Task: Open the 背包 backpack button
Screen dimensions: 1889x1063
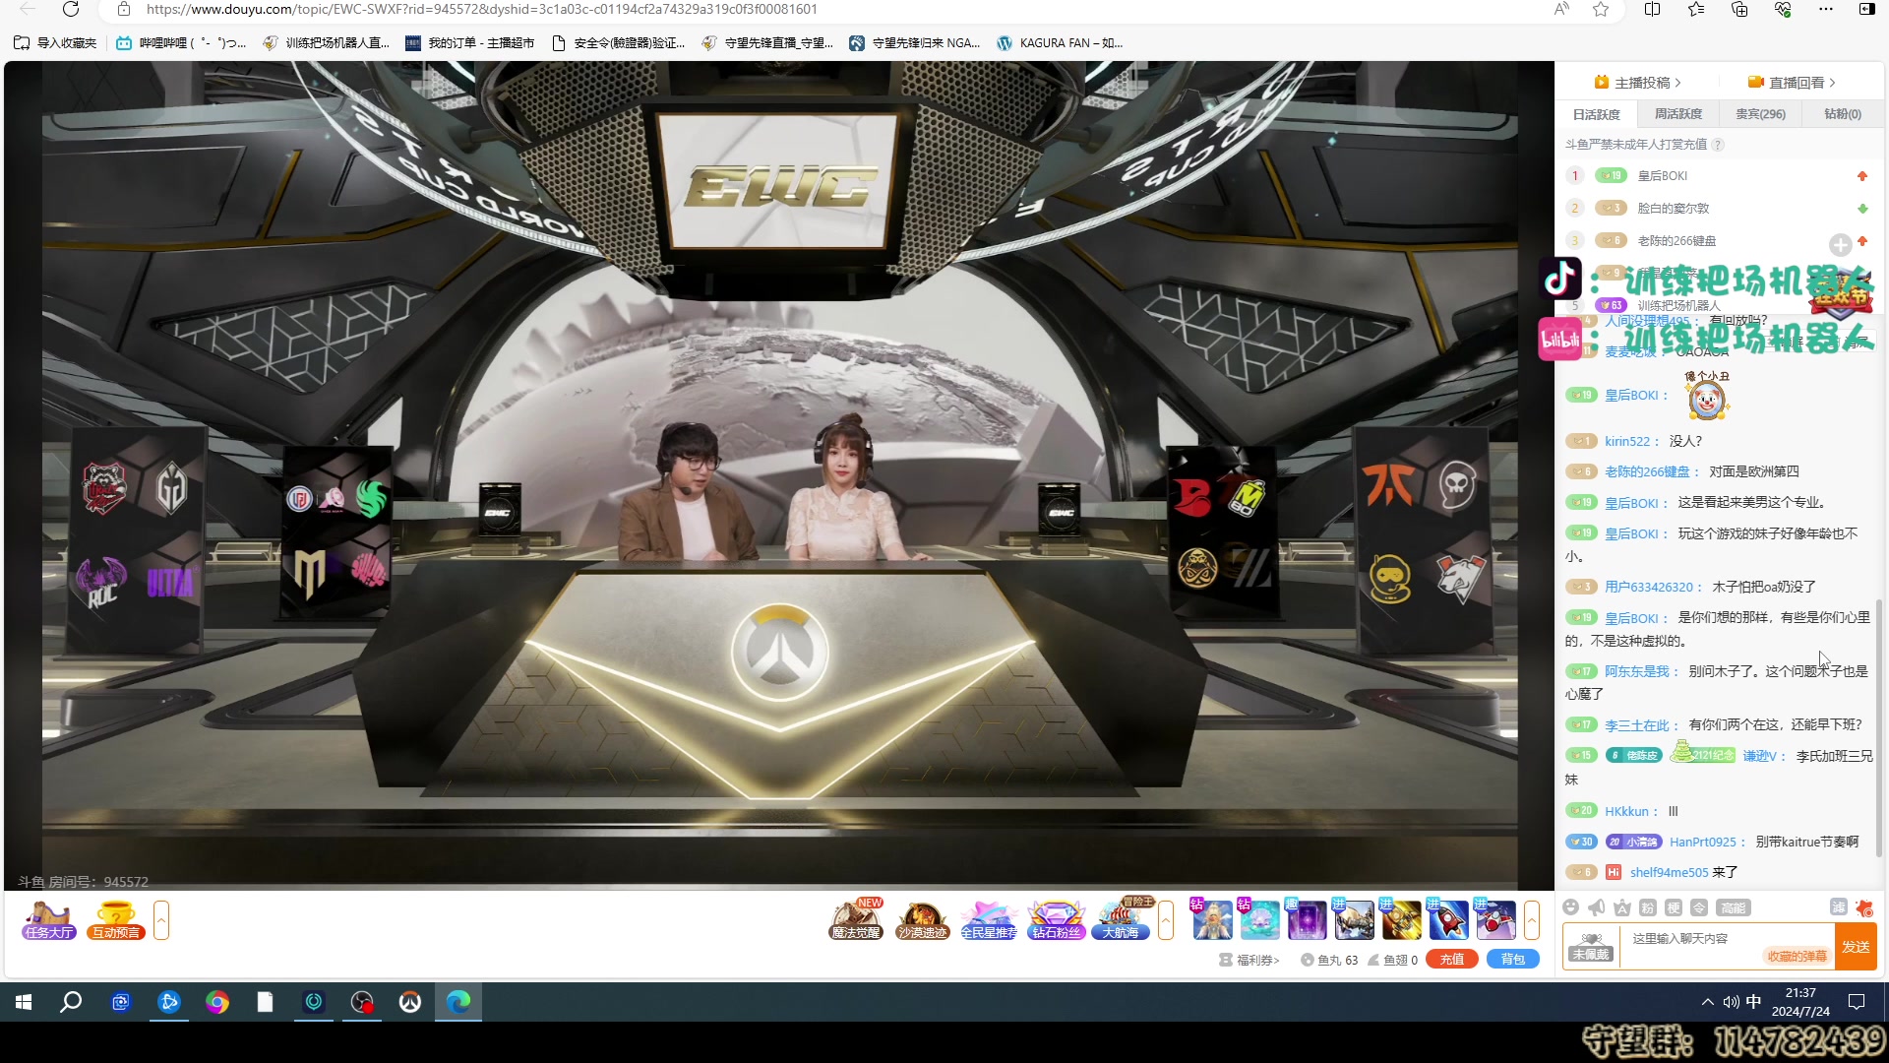Action: 1512,960
